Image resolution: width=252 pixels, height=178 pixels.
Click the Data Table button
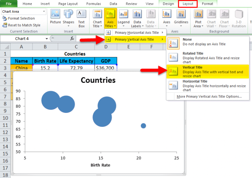pos(151,18)
